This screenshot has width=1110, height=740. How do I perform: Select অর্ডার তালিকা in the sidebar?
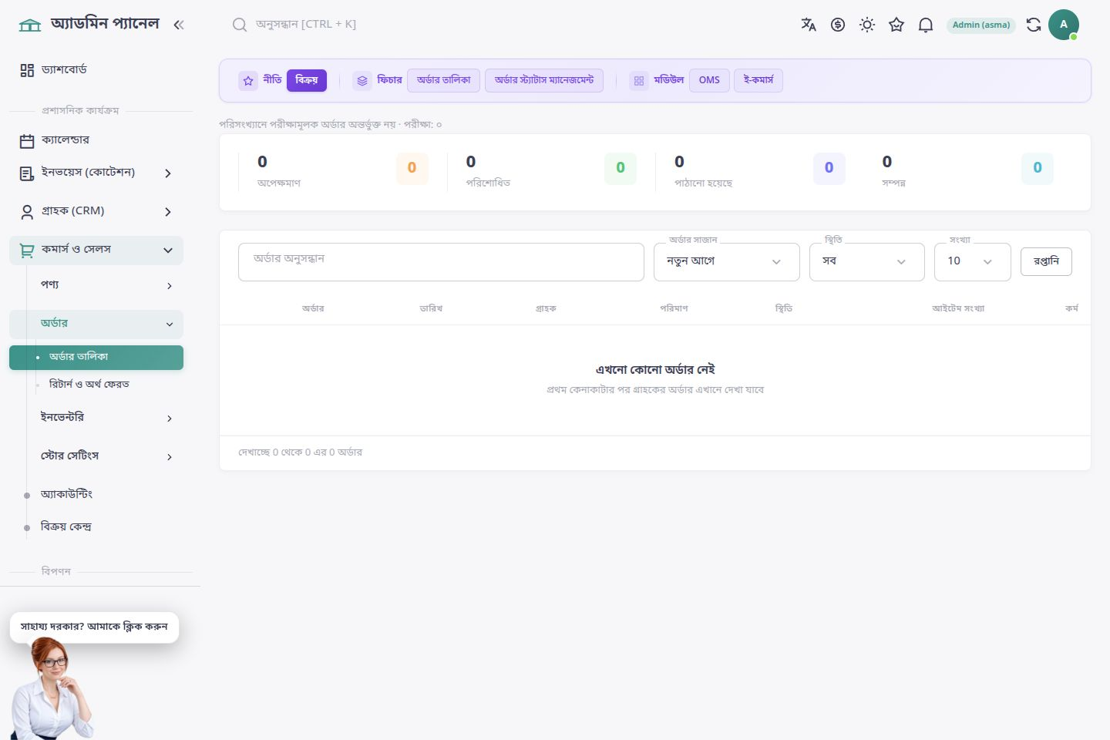click(x=96, y=357)
